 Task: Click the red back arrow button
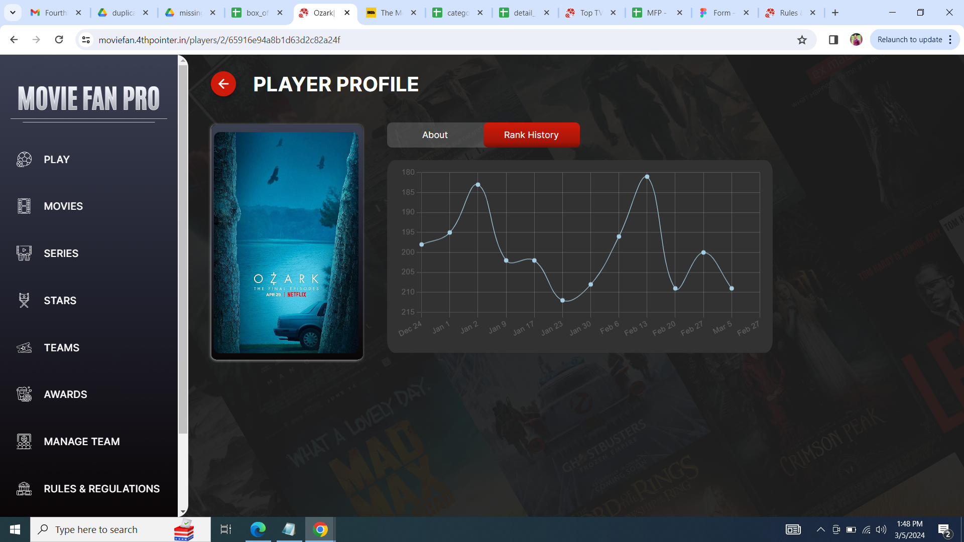(223, 84)
